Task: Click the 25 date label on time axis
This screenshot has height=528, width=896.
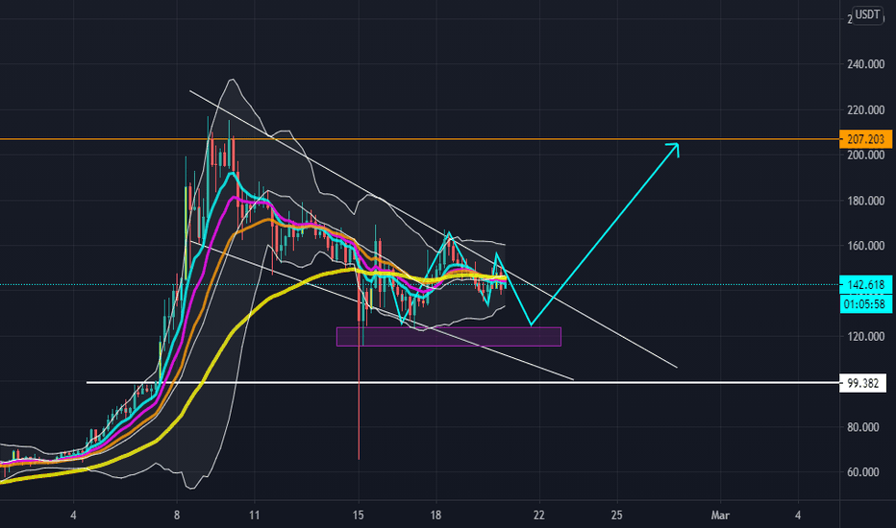Action: [x=616, y=516]
